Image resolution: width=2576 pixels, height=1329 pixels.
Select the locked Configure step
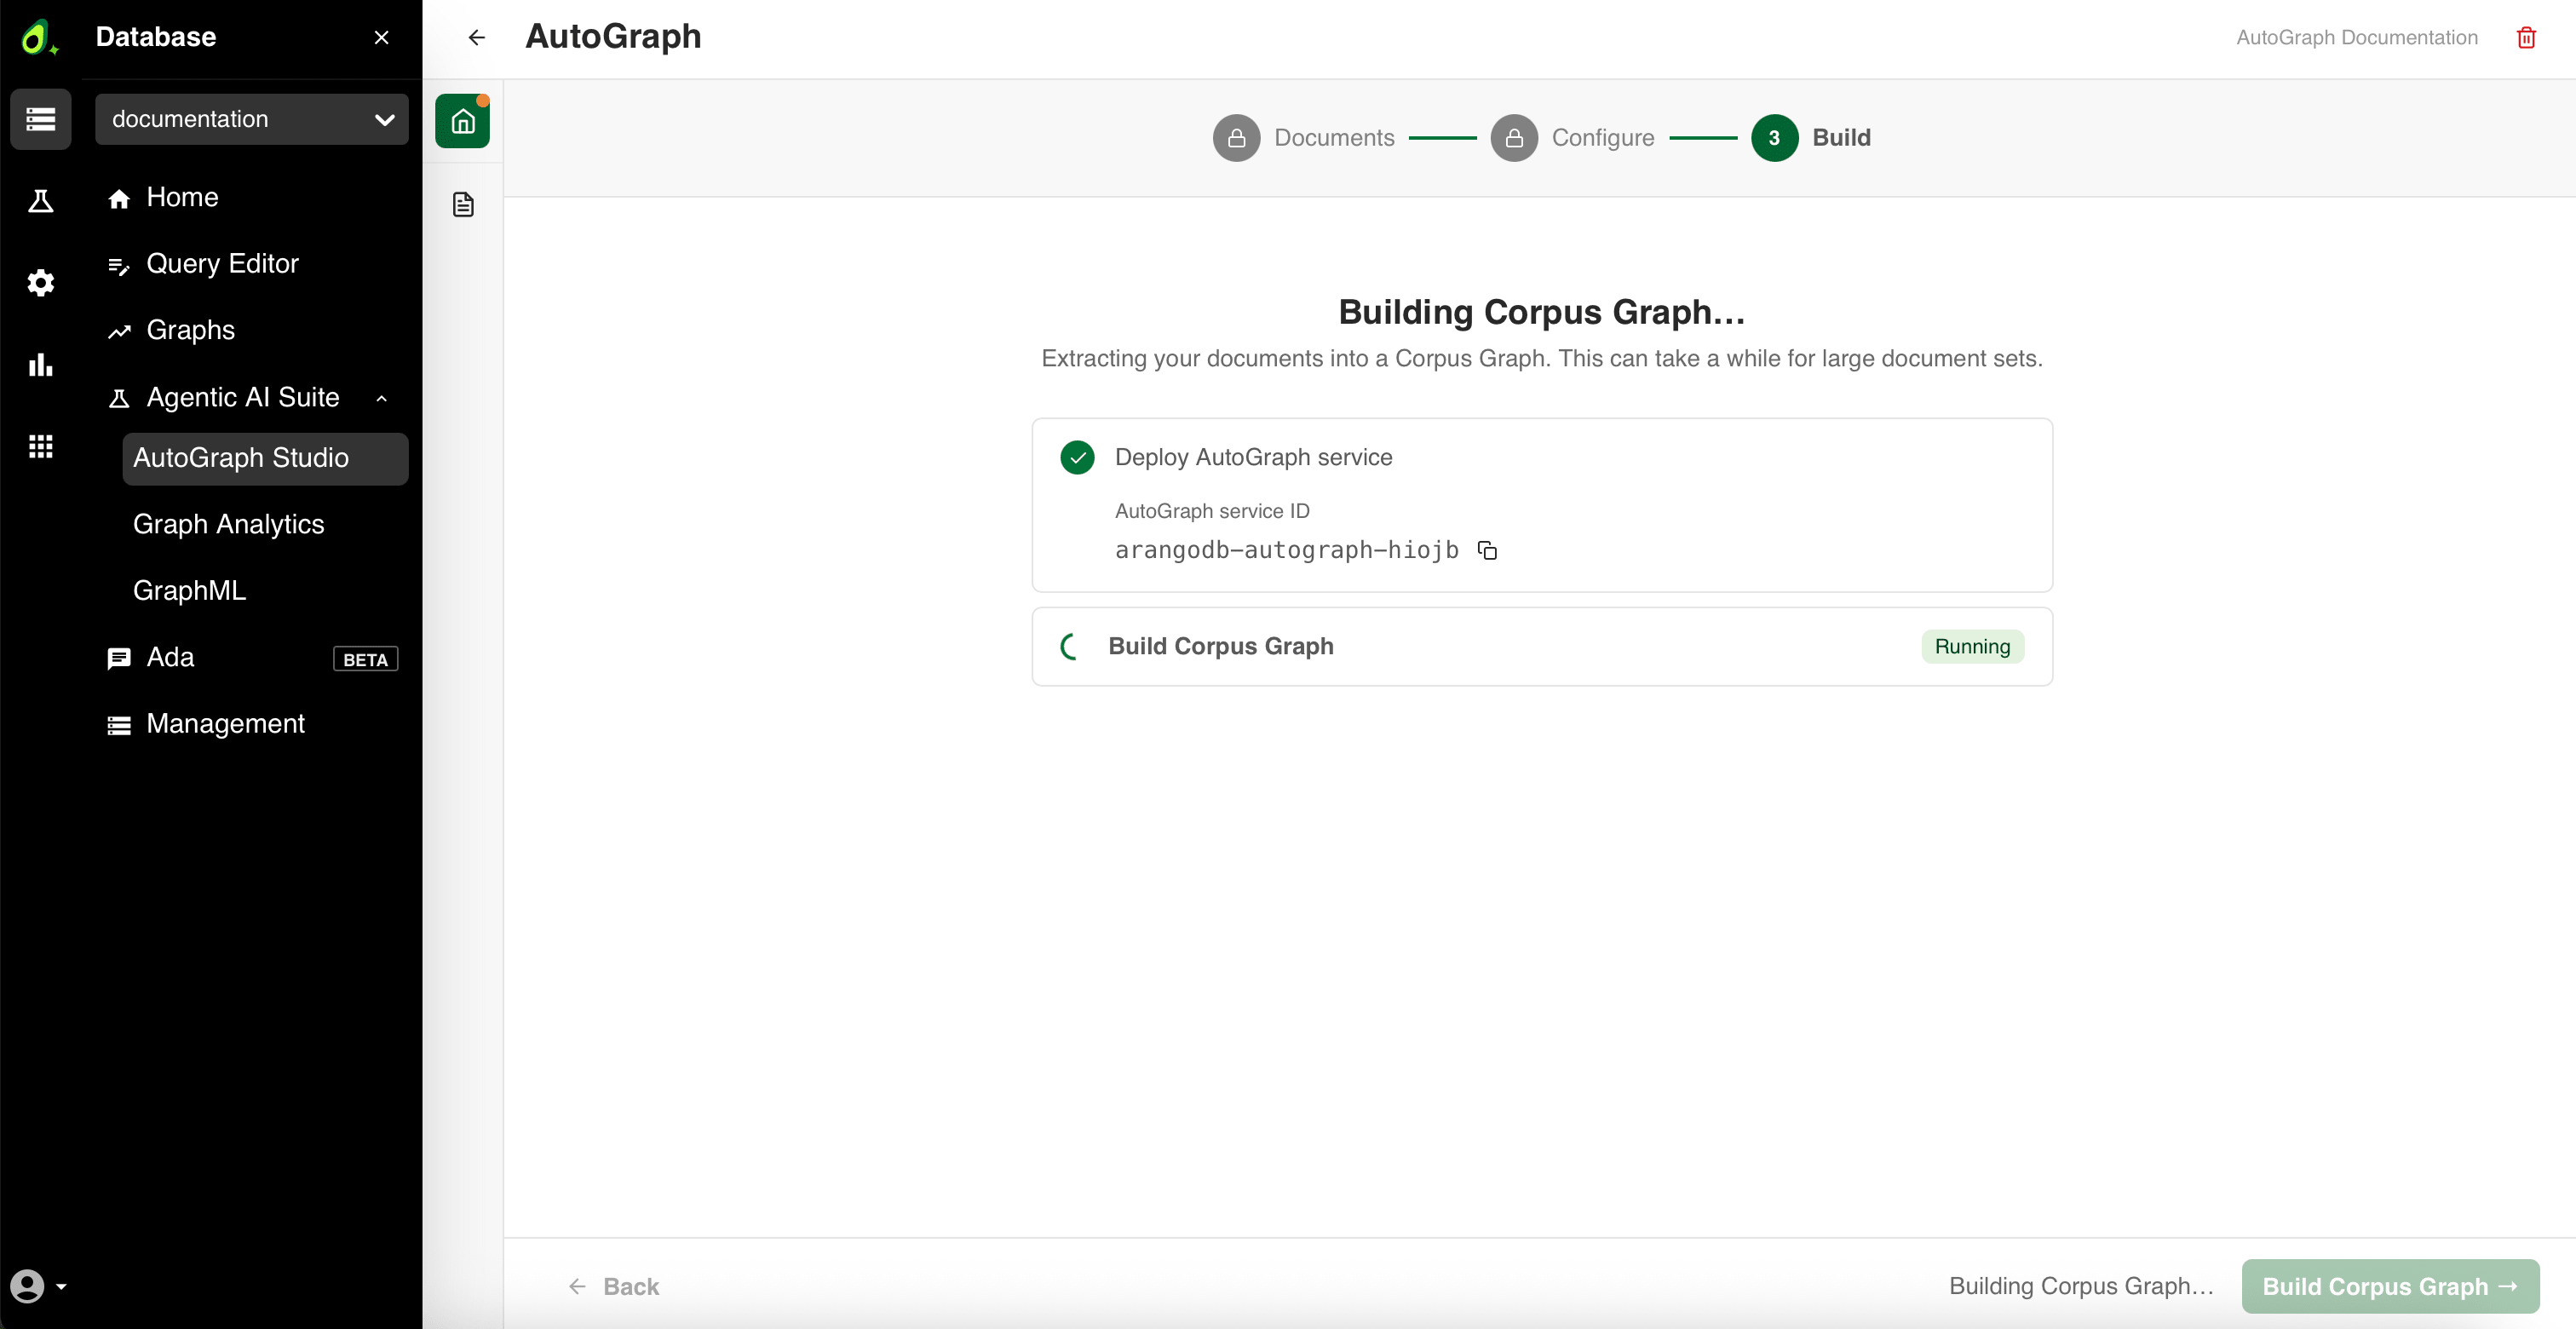(1572, 138)
